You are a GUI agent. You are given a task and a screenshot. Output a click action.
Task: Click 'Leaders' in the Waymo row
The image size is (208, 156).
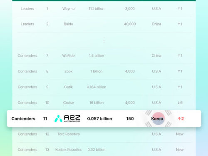(x=27, y=9)
